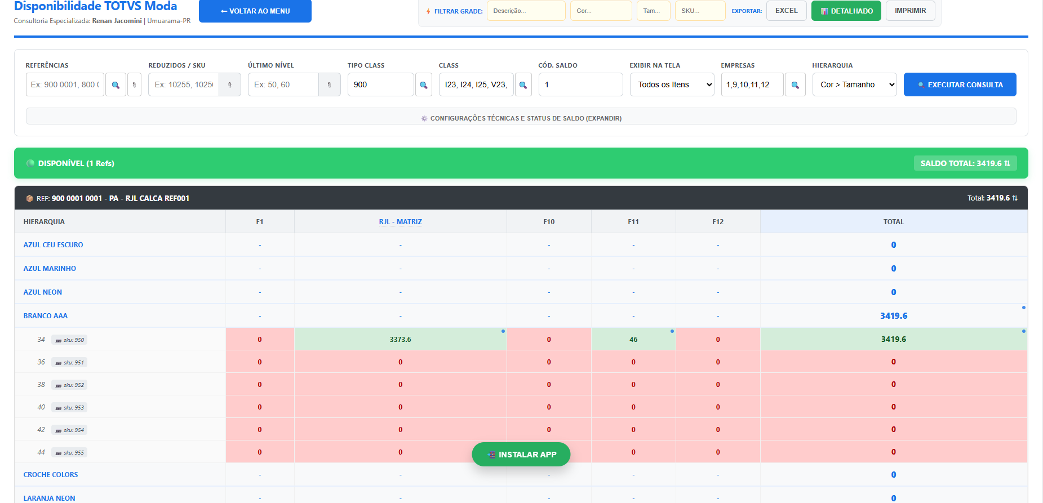Click the clip icon in Último Nível field
Viewport: 1043px width, 503px height.
click(x=330, y=84)
